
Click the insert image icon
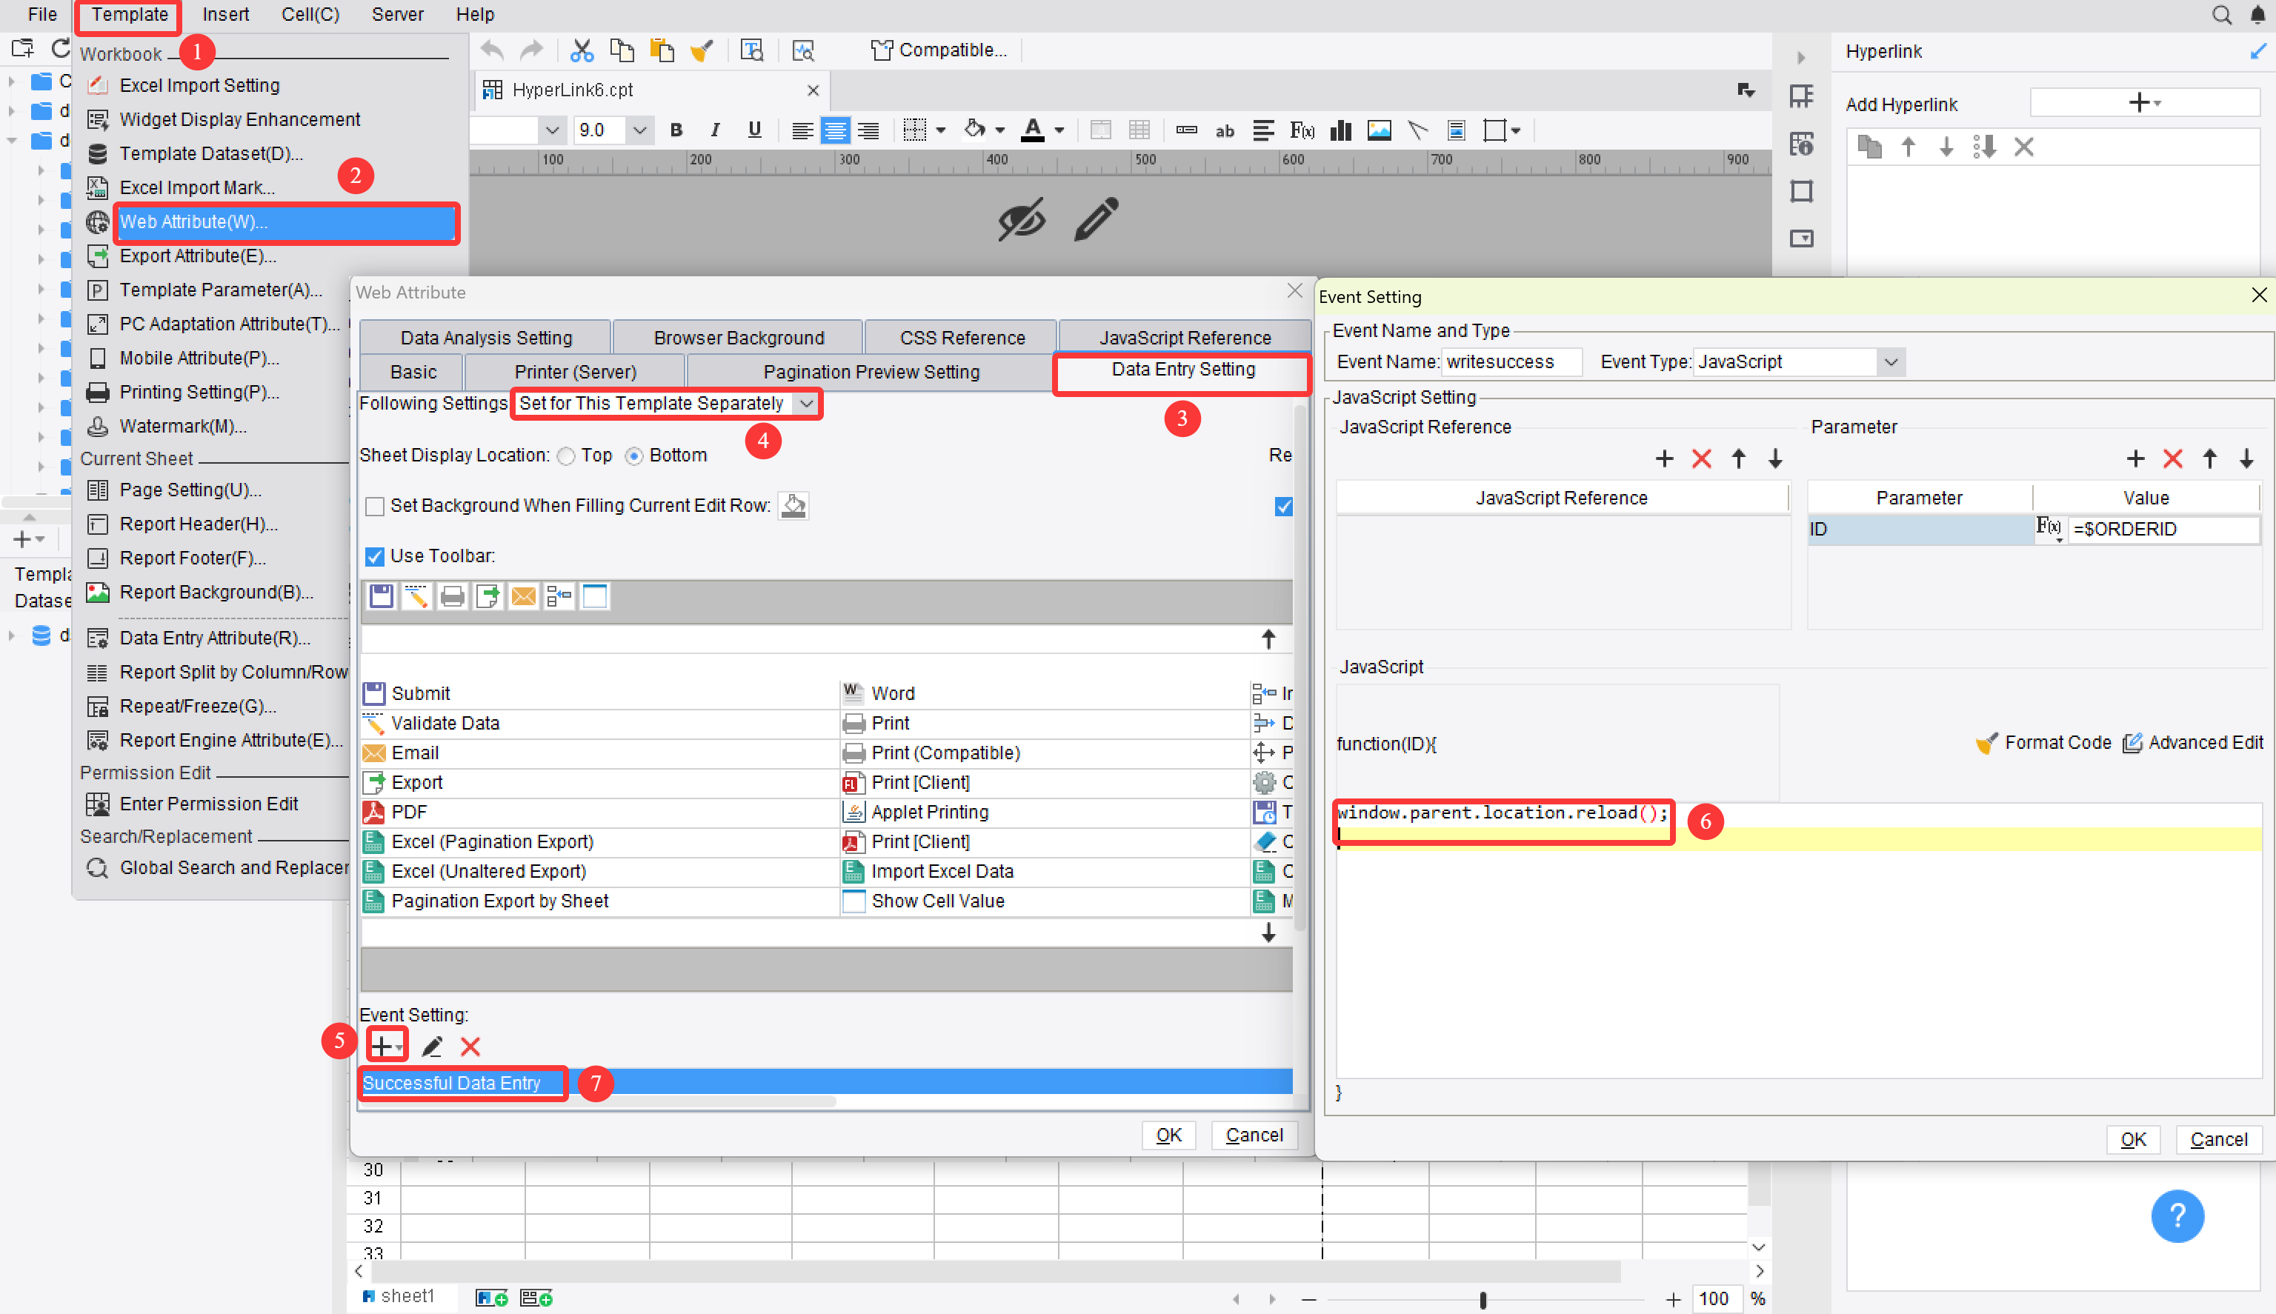tap(1379, 131)
